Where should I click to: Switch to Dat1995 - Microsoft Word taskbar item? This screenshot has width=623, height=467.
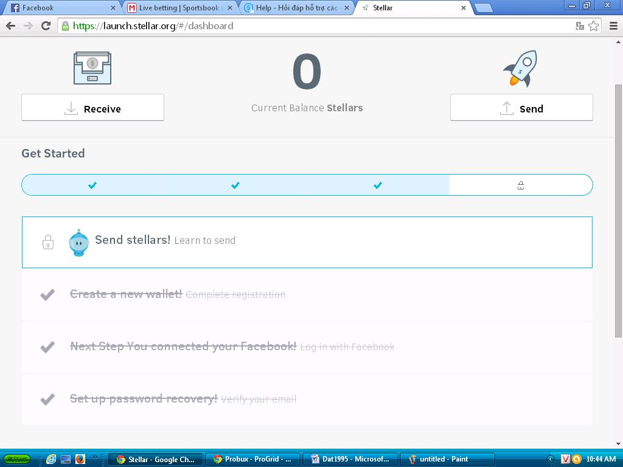coord(350,460)
